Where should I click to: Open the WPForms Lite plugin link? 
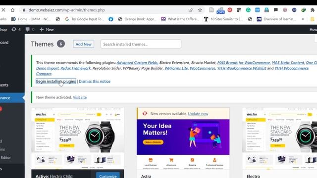click(x=176, y=68)
